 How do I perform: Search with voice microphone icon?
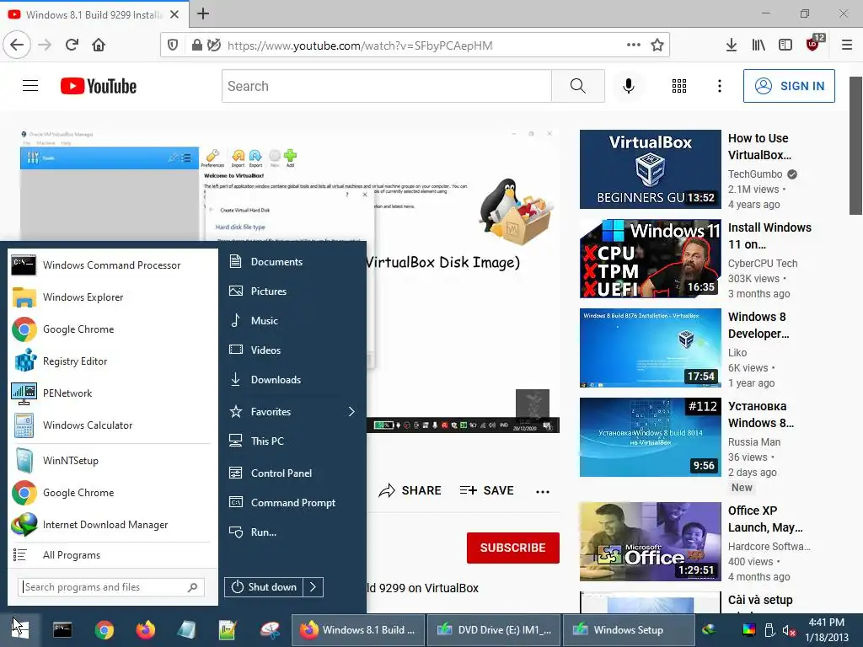tap(629, 86)
